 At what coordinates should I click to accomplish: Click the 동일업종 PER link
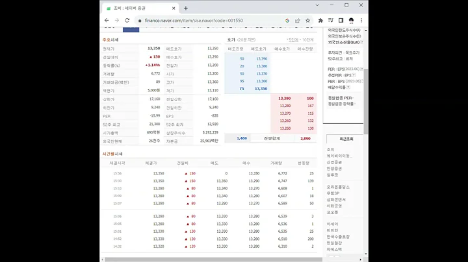(x=340, y=98)
